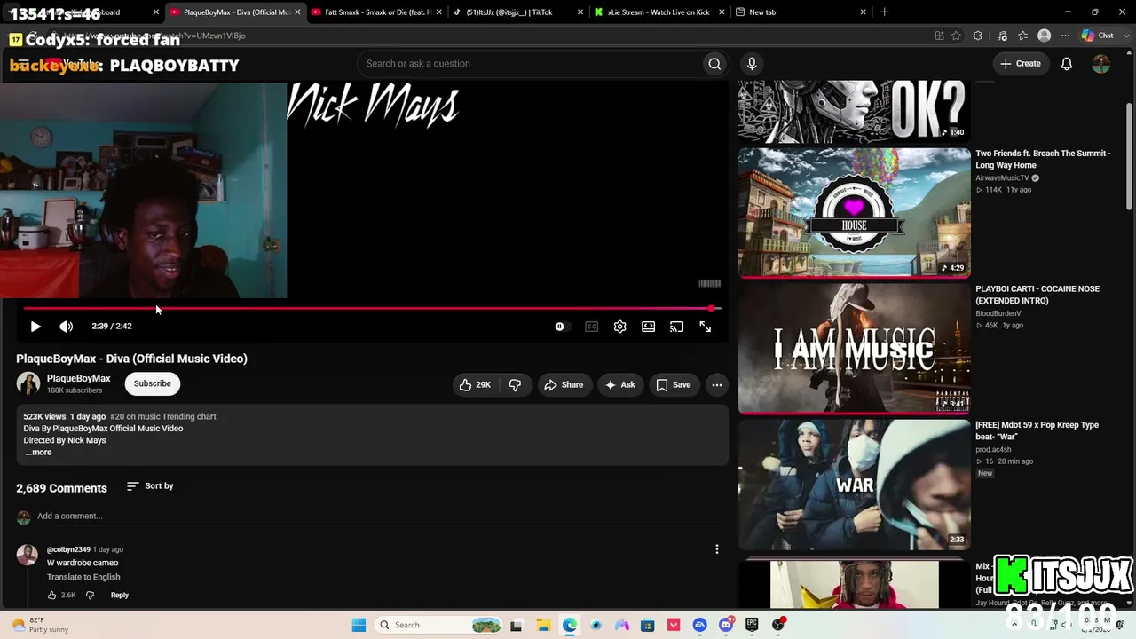Share the Diva video
This screenshot has height=639, width=1136.
[564, 384]
